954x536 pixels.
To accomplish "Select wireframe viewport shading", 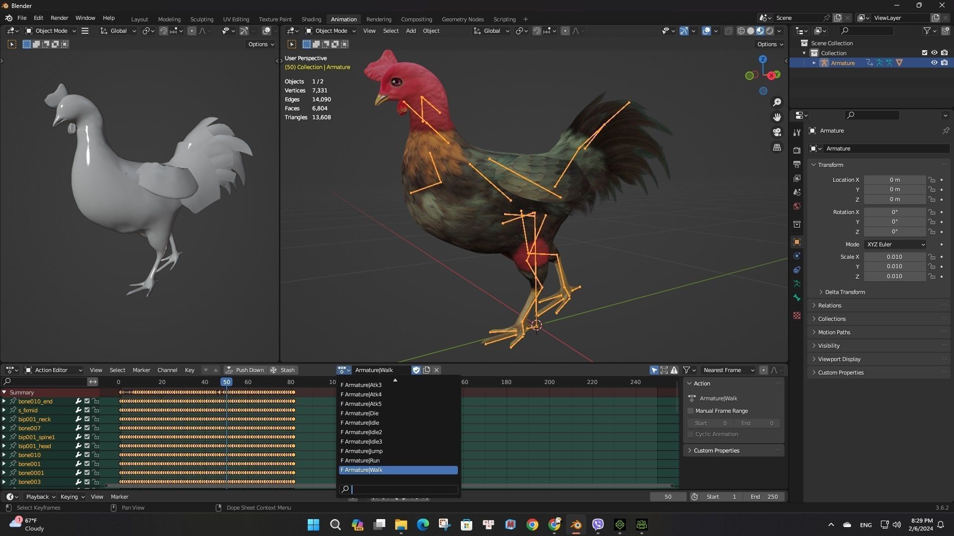I will [x=741, y=31].
